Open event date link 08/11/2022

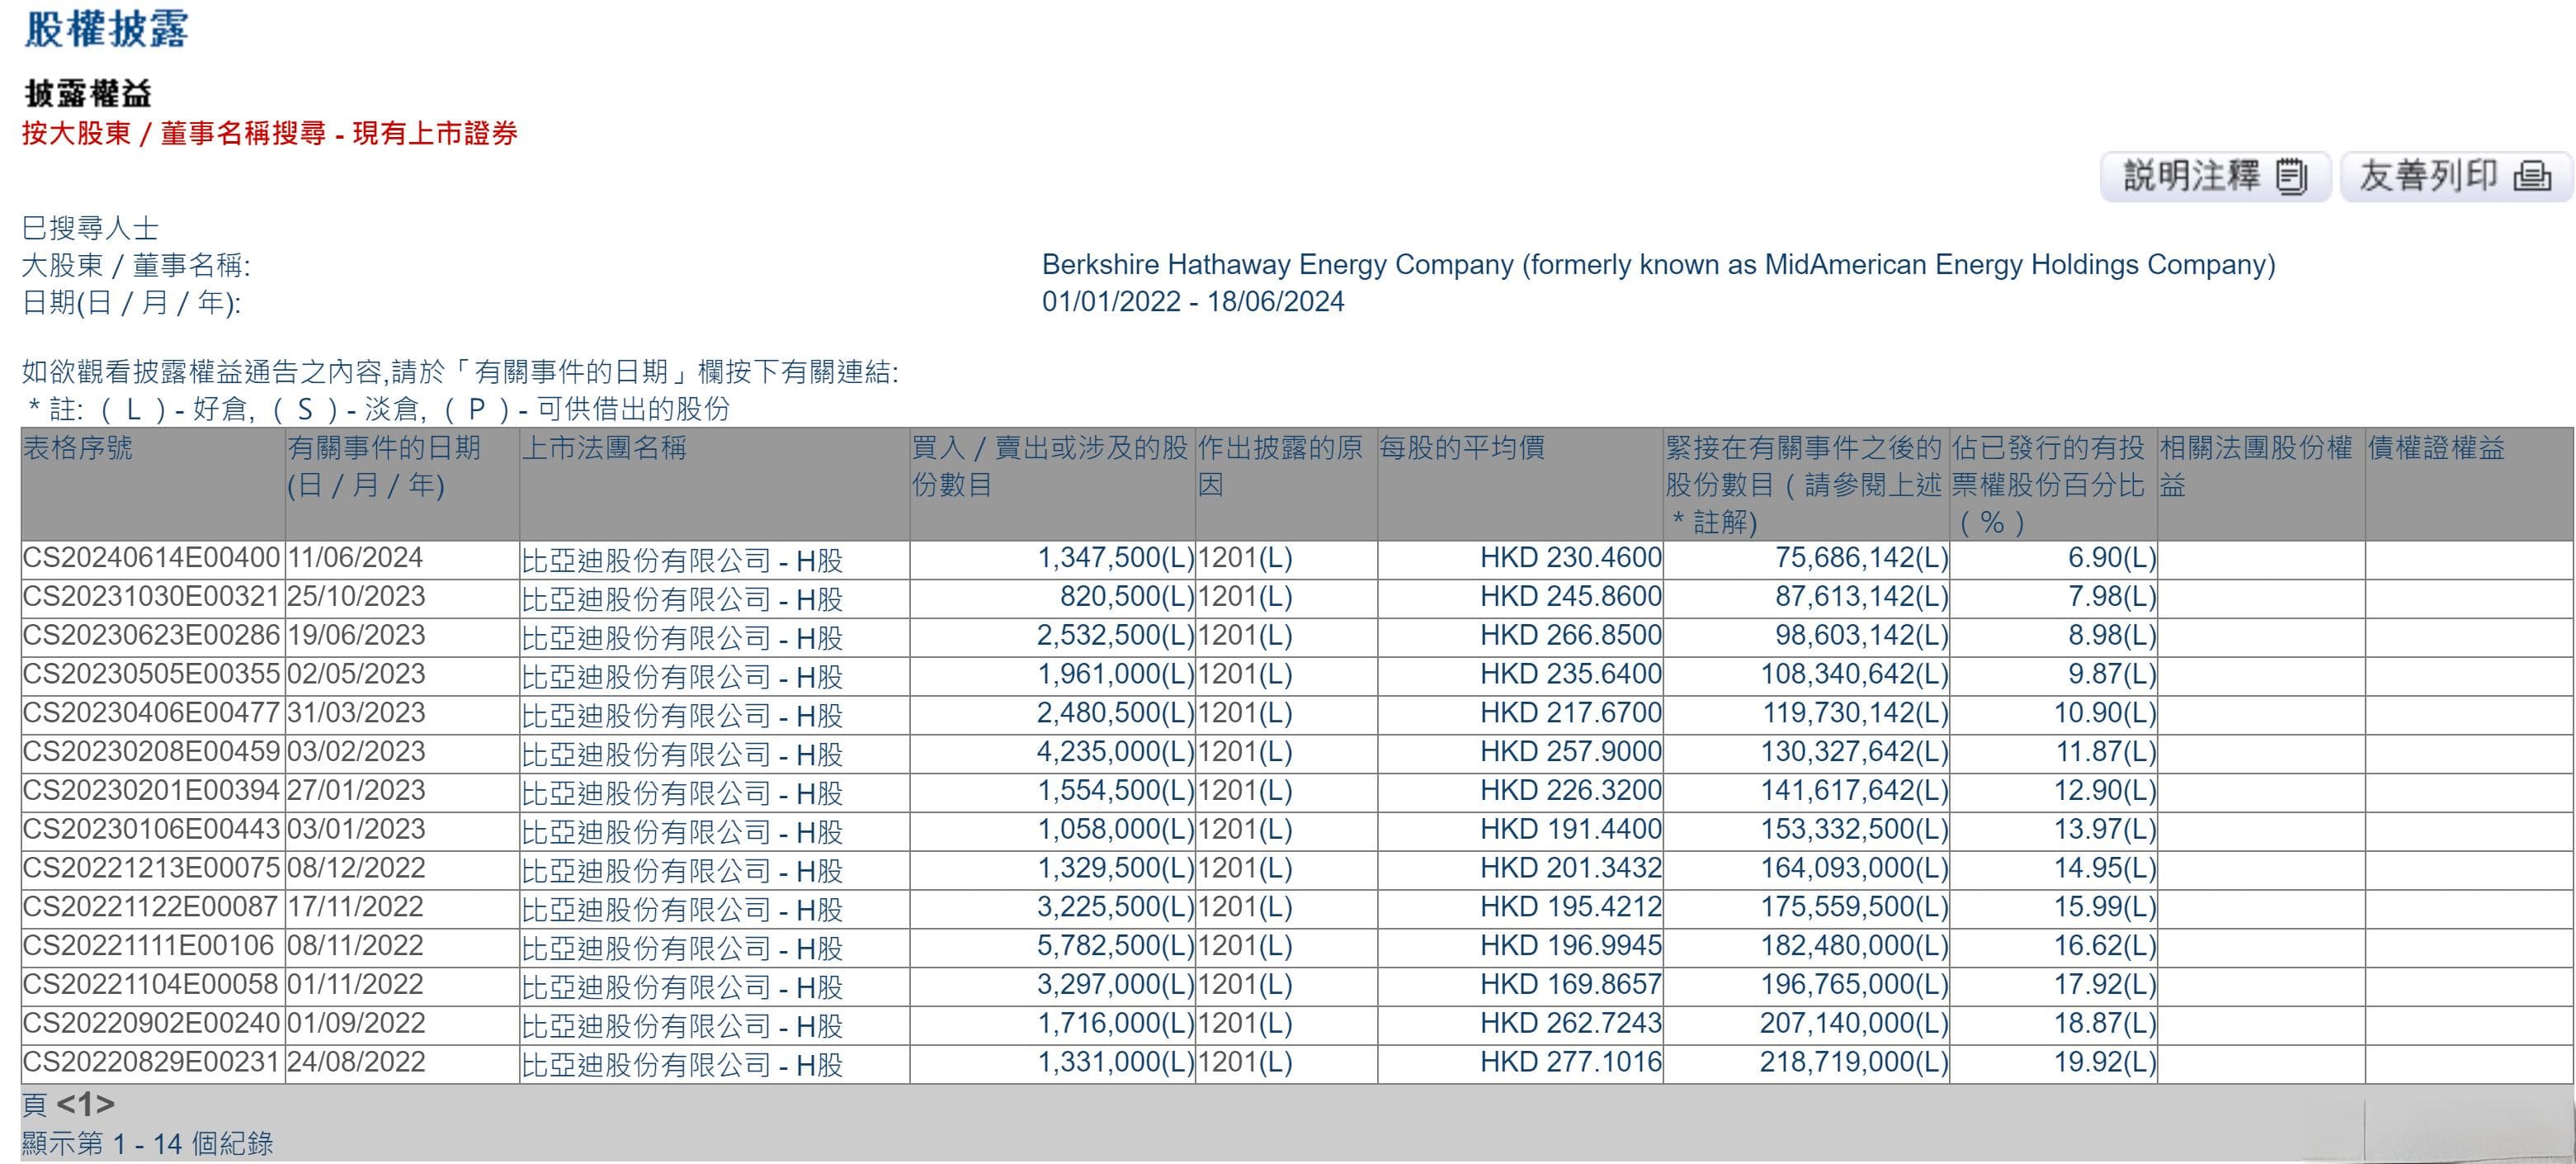coord(355,947)
